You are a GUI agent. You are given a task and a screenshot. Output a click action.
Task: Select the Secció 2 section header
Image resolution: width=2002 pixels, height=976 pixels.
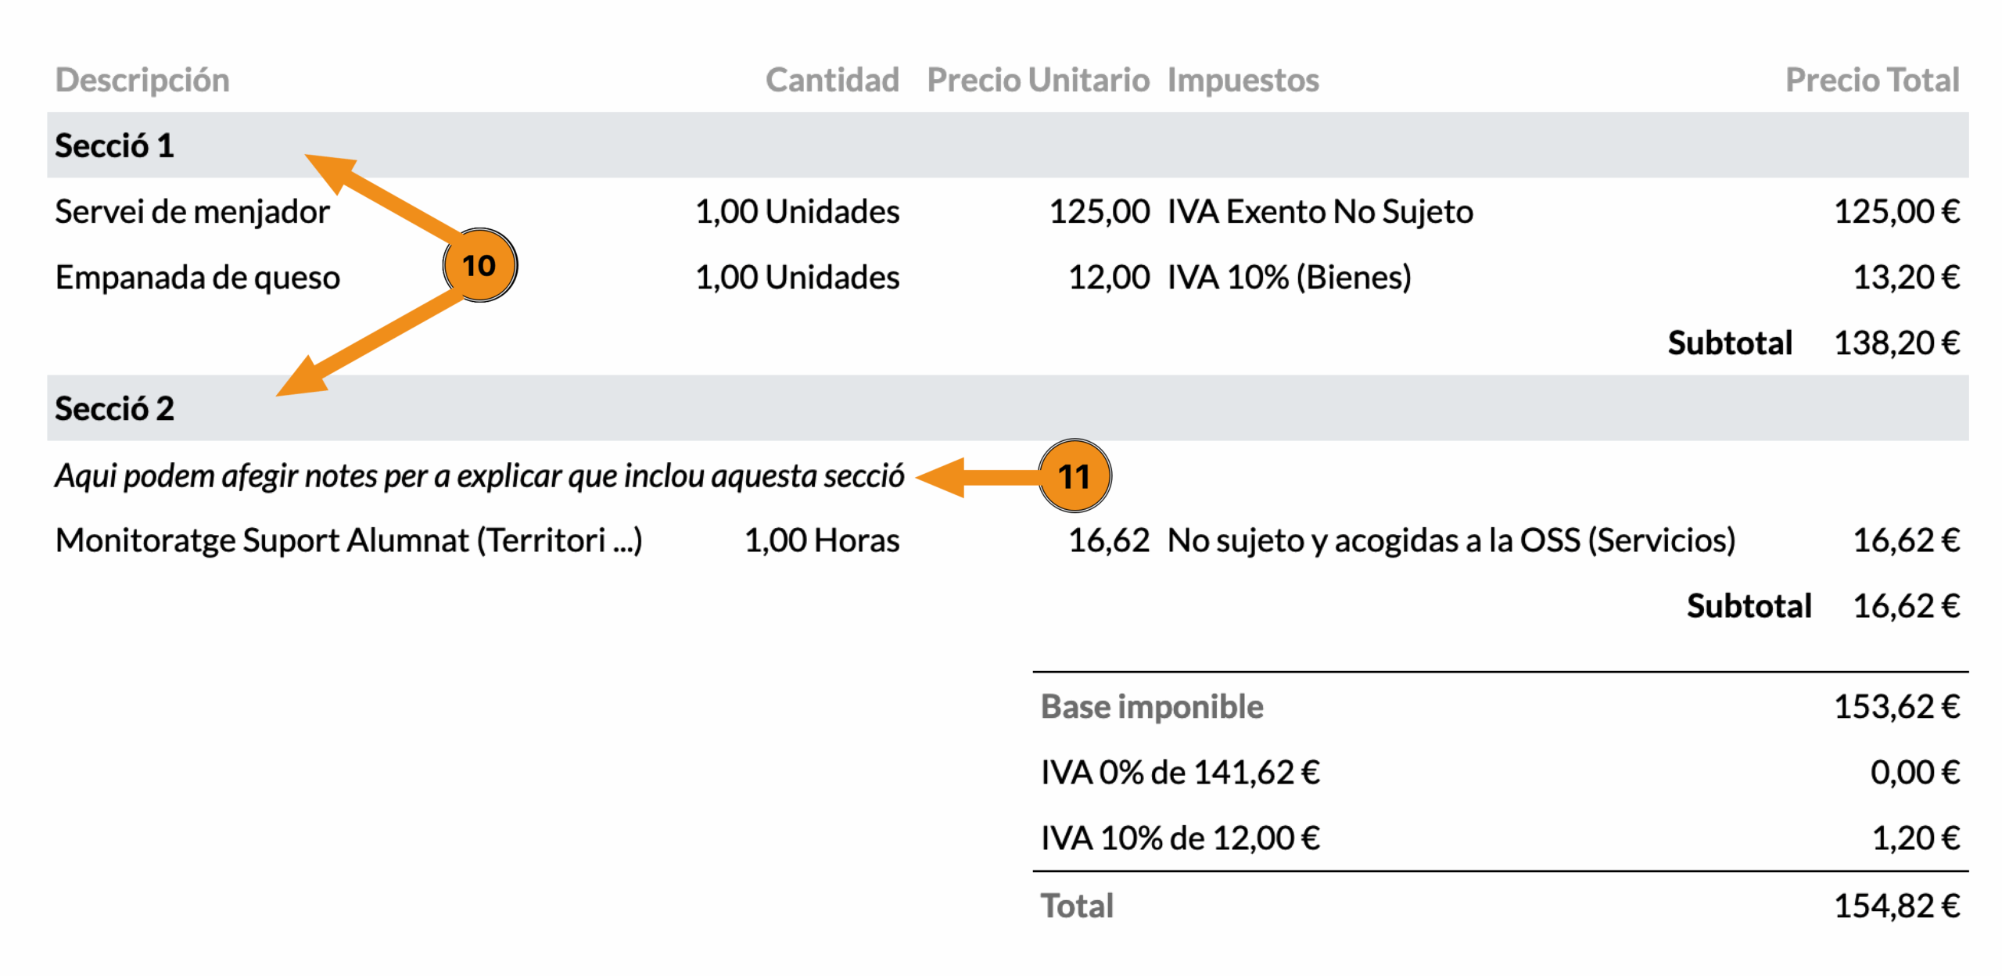[114, 409]
